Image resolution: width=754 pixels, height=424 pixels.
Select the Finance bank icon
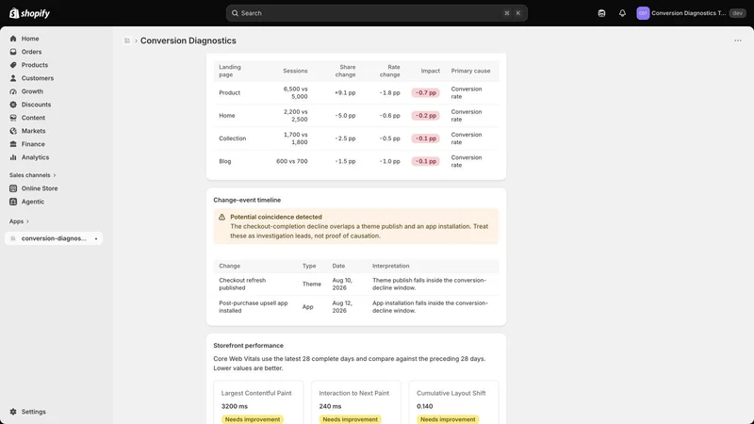tap(13, 144)
